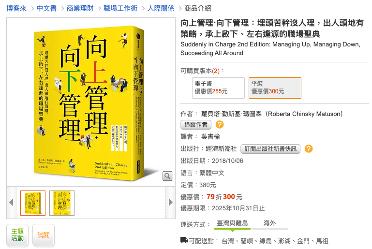Click the delivery truck icon
Viewport: 372px width, 249px height.
pyautogui.click(x=184, y=240)
